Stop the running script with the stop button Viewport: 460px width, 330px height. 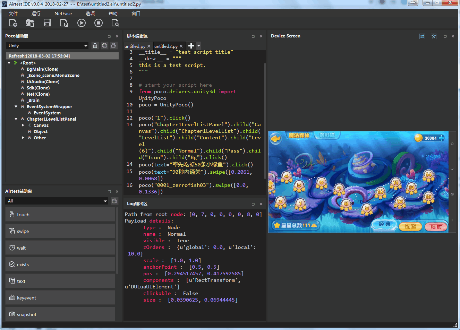99,23
